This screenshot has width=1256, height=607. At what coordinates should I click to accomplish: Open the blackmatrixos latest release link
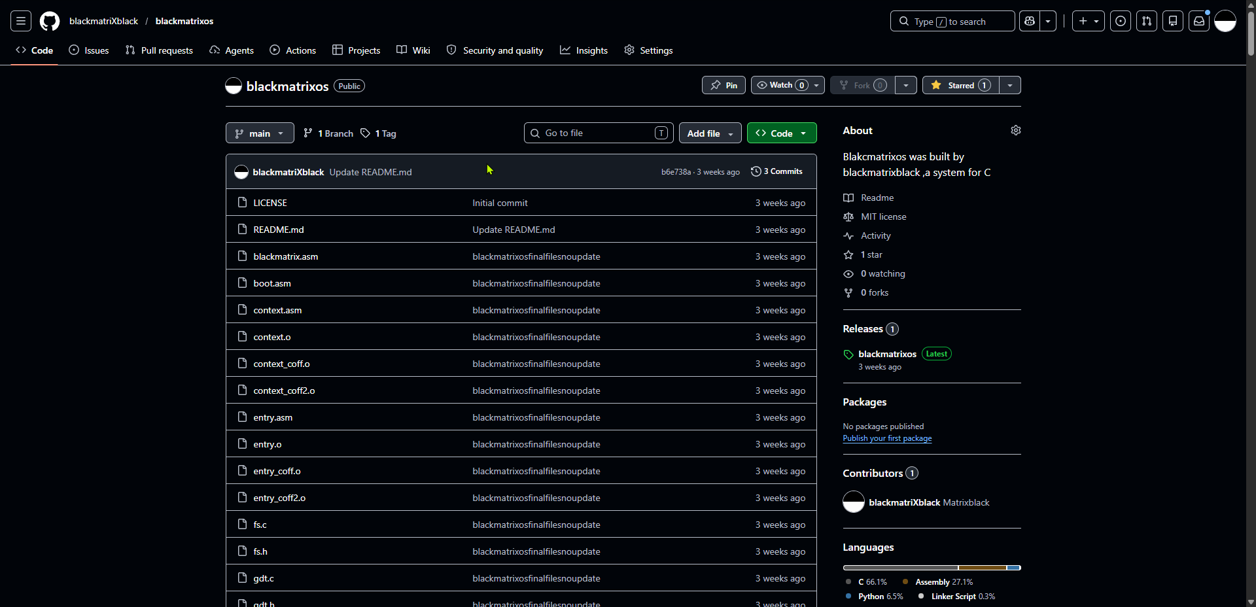tap(888, 354)
